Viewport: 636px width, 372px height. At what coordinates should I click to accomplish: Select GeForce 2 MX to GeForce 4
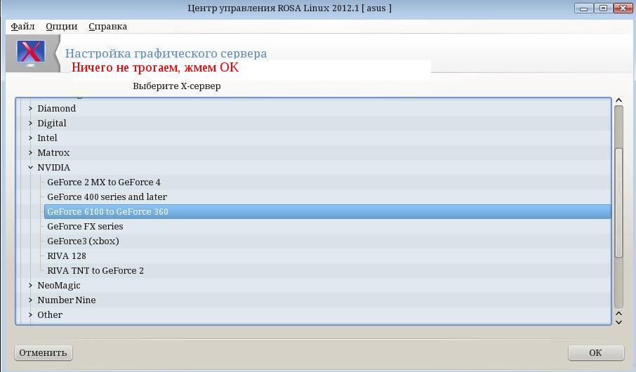(104, 182)
